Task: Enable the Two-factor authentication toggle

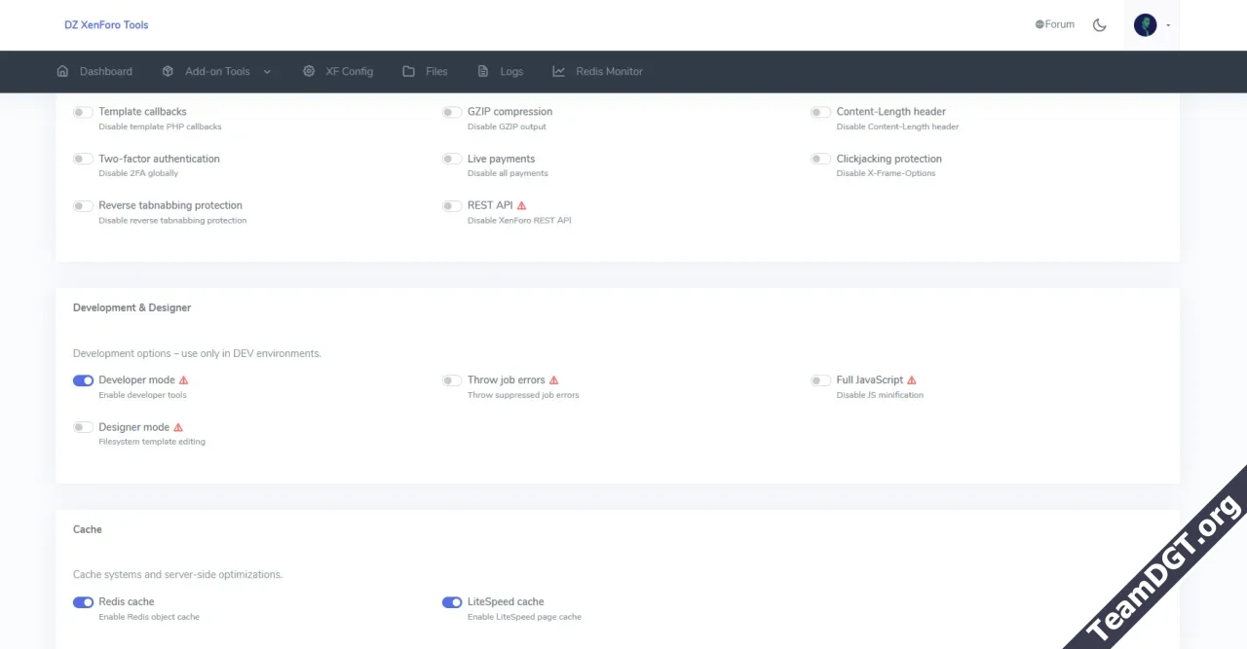Action: click(84, 159)
